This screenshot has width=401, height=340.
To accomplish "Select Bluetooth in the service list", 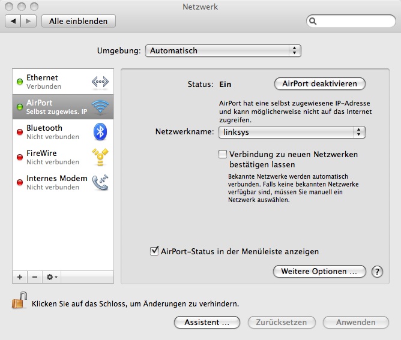I will click(x=63, y=132).
